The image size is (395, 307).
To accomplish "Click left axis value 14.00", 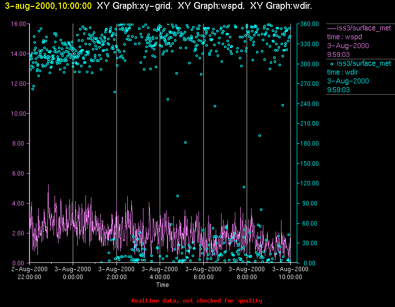I will tap(18, 54).
